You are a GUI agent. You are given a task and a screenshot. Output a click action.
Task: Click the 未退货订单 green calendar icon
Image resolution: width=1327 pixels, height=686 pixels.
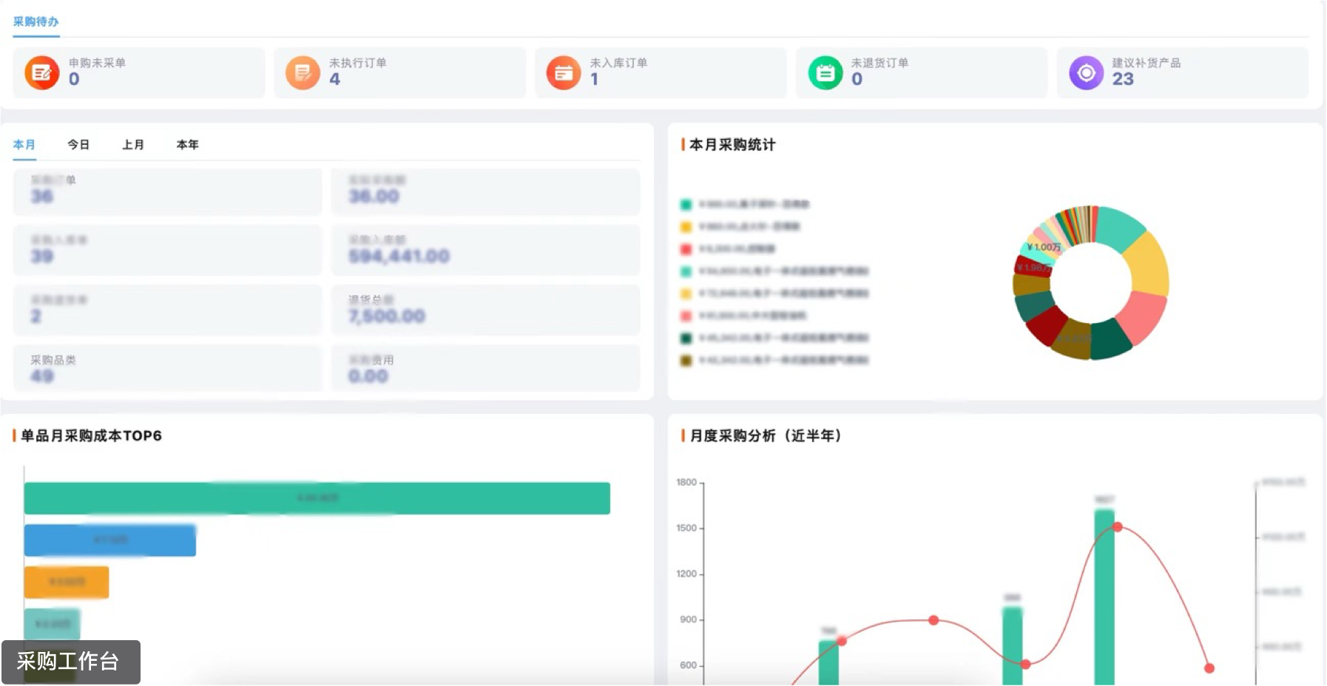[825, 72]
